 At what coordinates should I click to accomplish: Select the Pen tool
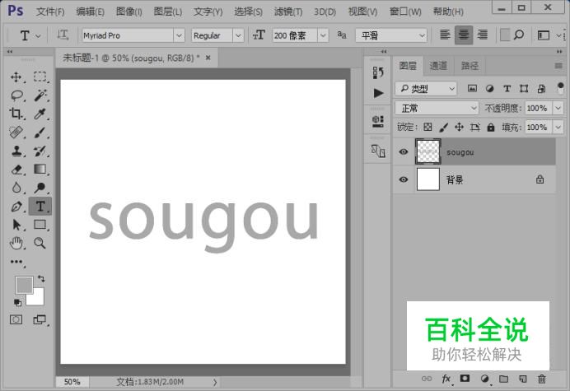coord(16,207)
